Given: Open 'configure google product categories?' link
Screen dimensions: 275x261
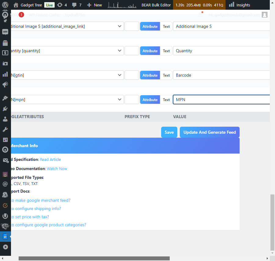Looking at the screenshot, I should click(49, 225).
